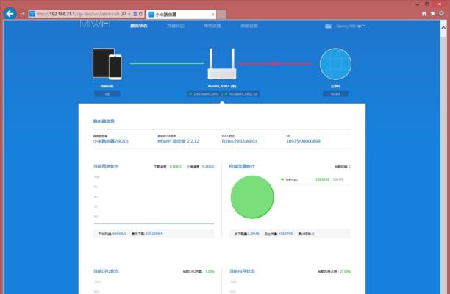Switch to the 常用设置 navigation tab
This screenshot has width=450, height=294.
(x=213, y=26)
